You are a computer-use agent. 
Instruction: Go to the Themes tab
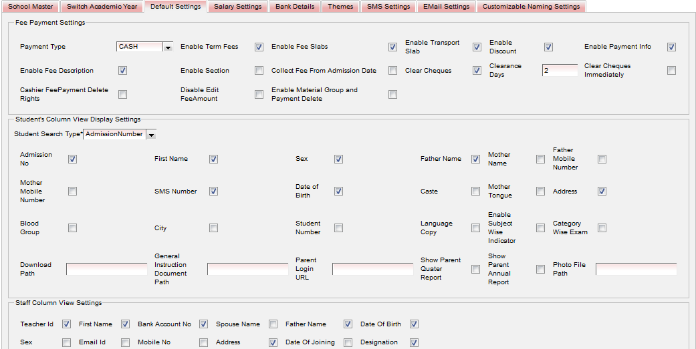point(340,7)
